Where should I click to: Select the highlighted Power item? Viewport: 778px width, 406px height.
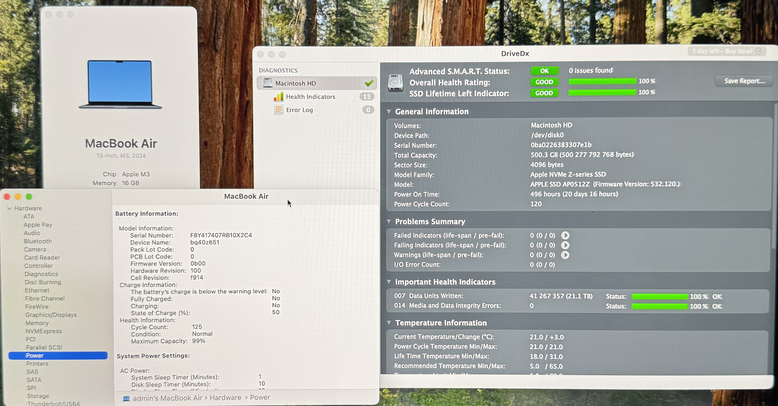click(58, 355)
